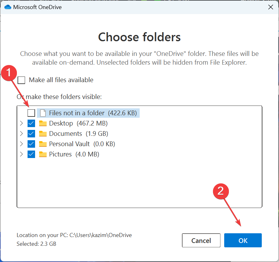Enable Make all files available checkbox
This screenshot has height=262, width=279.
pyautogui.click(x=21, y=80)
